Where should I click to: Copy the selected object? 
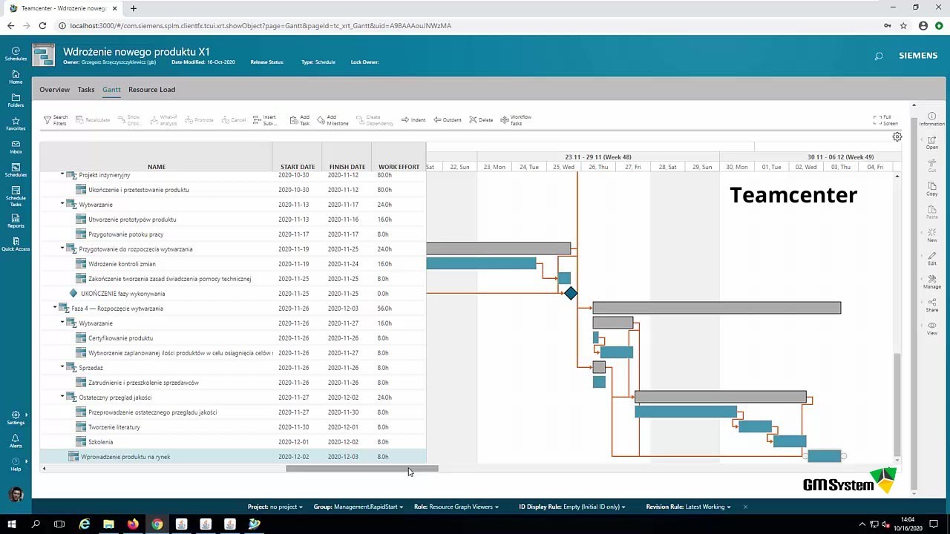[x=932, y=188]
